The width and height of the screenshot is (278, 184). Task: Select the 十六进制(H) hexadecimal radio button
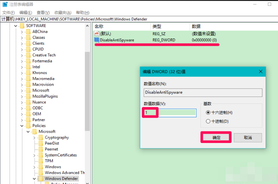tap(208, 113)
